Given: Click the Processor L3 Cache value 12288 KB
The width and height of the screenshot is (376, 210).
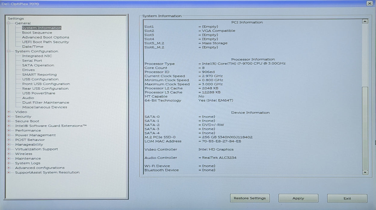Looking at the screenshot, I should tap(211, 92).
